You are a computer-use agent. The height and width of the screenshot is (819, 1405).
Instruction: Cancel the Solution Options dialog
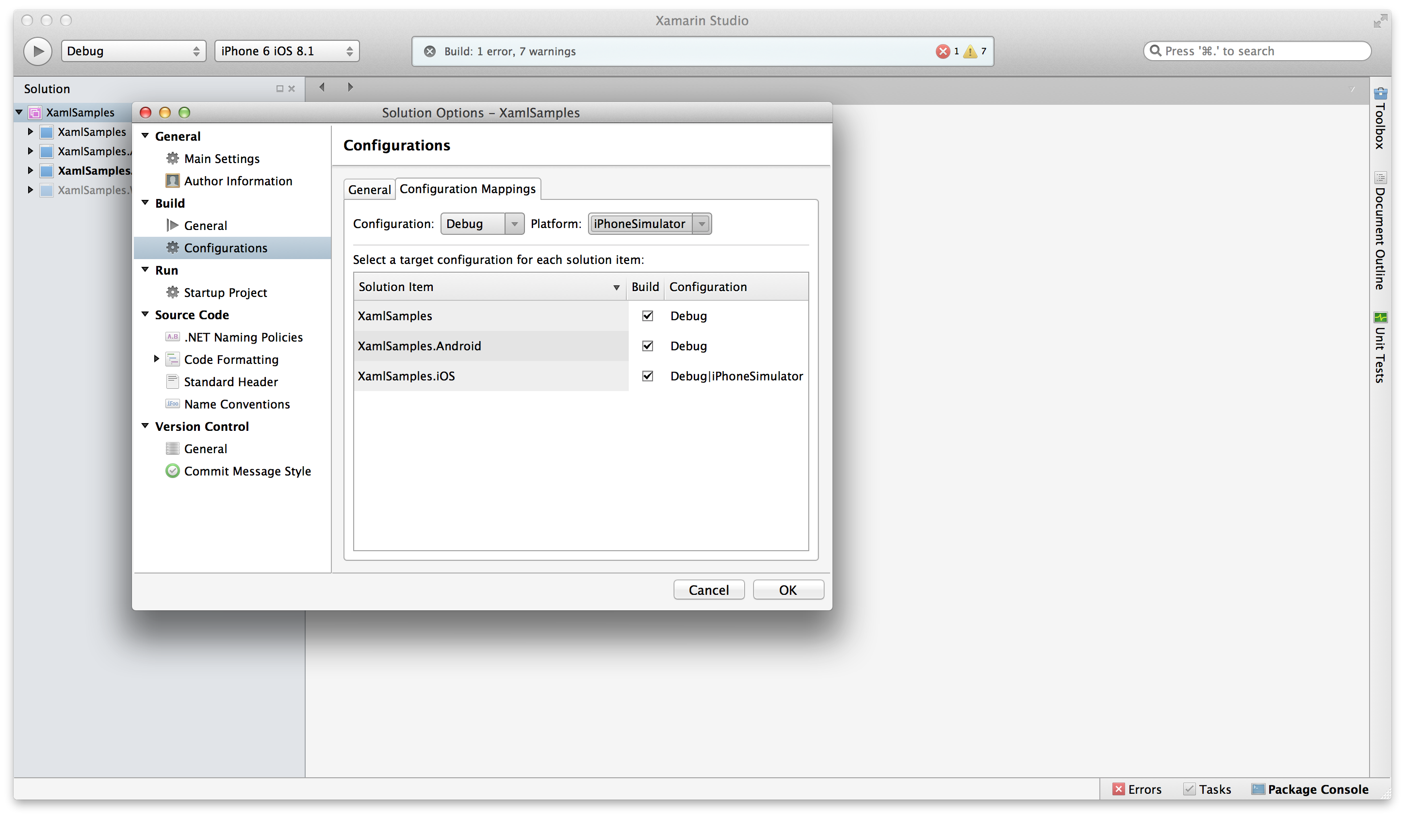point(709,590)
